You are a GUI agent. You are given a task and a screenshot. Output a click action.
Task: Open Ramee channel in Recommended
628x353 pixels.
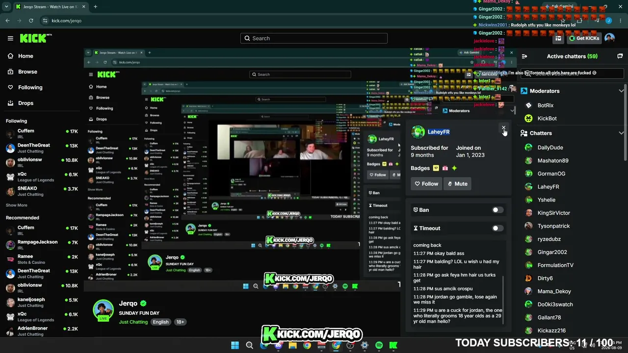click(42, 259)
